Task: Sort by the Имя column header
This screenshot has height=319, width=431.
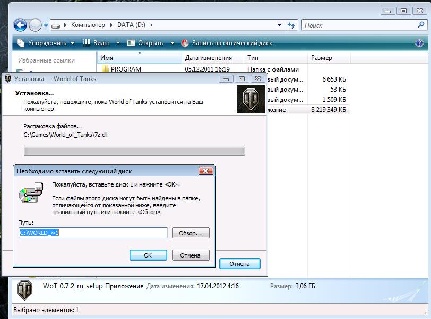Action: [140, 58]
